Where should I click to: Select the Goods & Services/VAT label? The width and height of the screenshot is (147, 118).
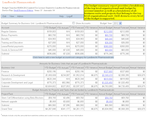(x=12, y=50)
